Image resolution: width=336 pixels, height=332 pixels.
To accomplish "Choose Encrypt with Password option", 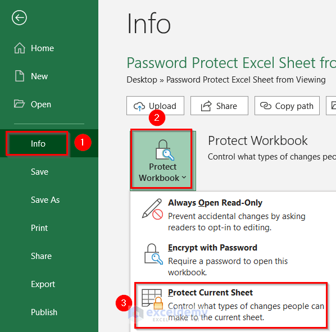I will (x=233, y=260).
